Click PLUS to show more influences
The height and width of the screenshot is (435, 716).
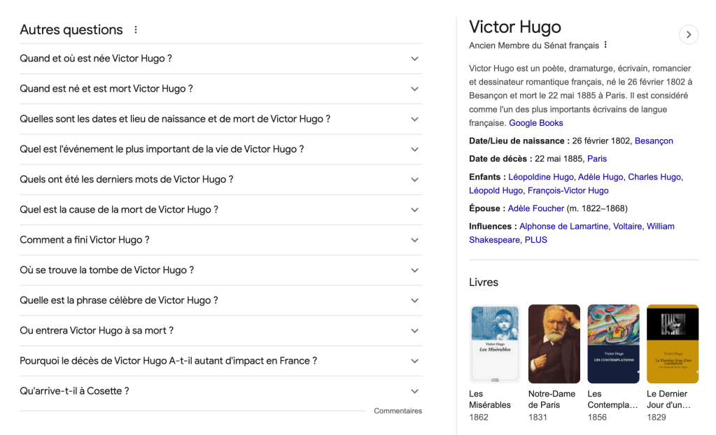click(535, 240)
